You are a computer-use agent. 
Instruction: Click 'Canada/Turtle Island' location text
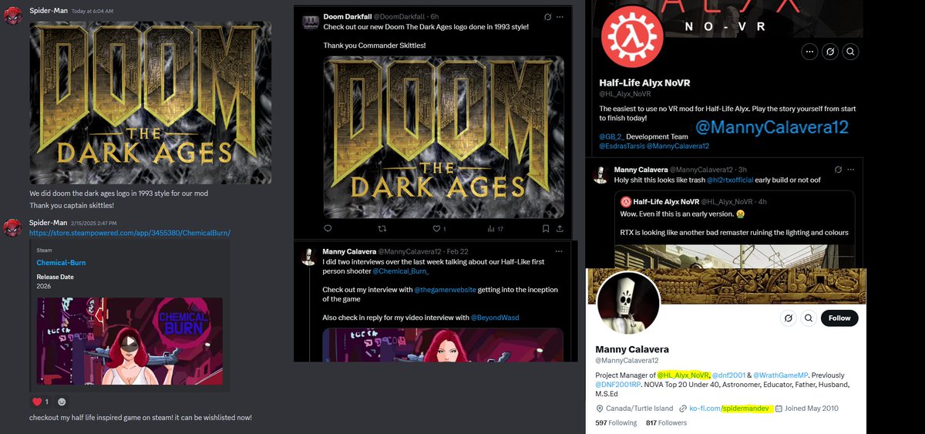pyautogui.click(x=638, y=408)
